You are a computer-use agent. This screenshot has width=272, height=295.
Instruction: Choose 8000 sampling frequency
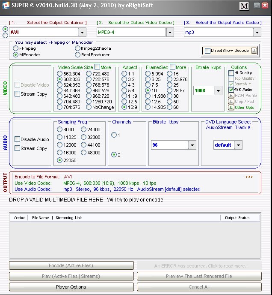point(60,129)
